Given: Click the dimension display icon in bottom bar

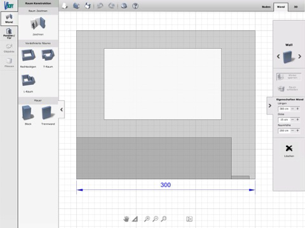Looking at the screenshot, I should click(189, 219).
